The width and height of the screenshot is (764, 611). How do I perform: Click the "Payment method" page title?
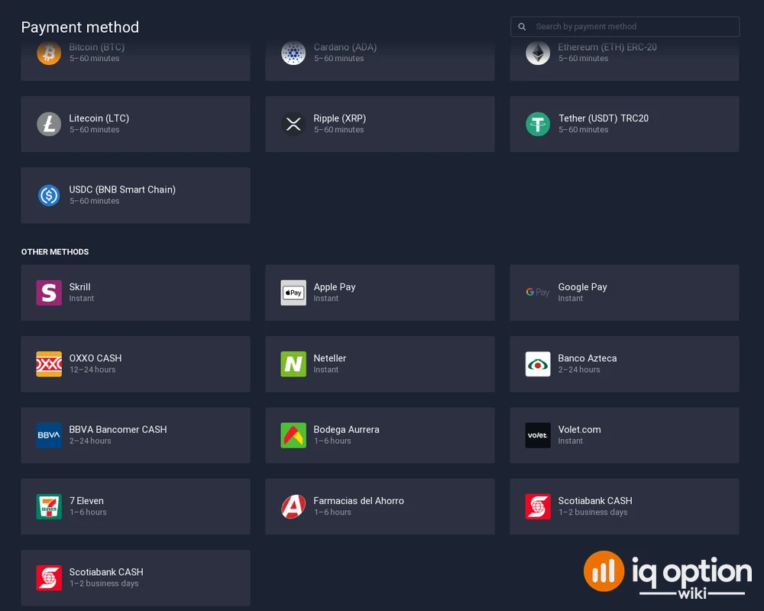point(80,27)
